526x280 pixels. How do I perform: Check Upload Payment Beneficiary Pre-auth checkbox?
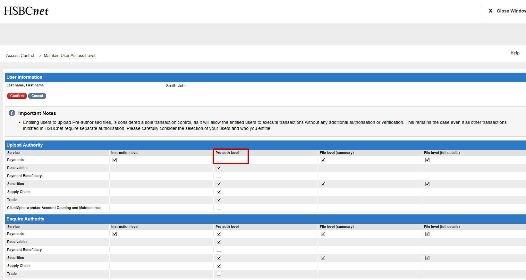219,176
